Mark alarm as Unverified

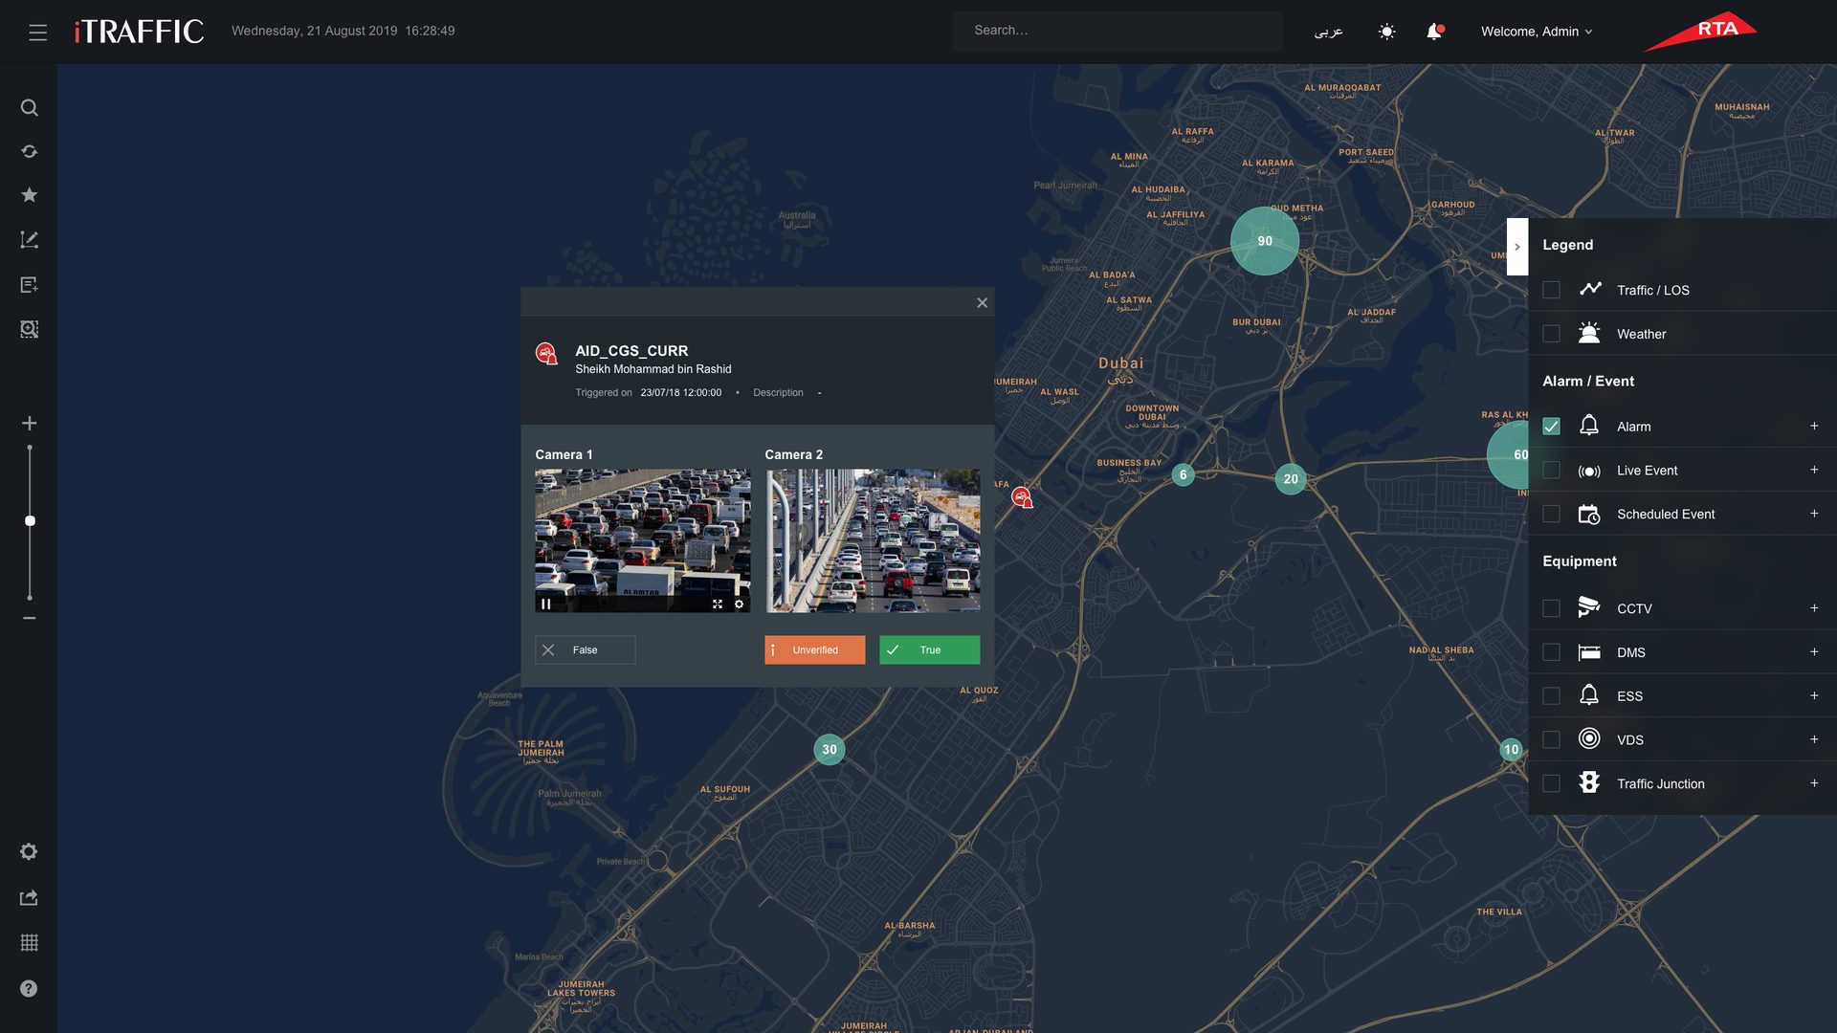coord(814,649)
